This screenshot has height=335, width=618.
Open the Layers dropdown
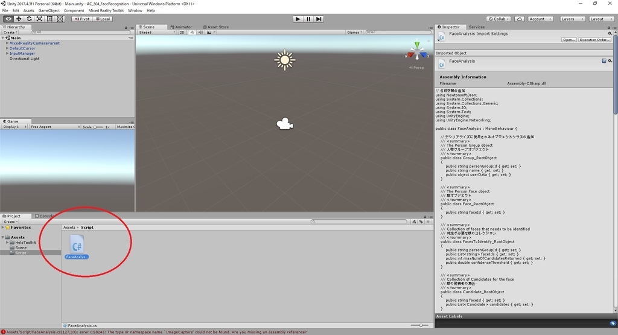(x=572, y=19)
